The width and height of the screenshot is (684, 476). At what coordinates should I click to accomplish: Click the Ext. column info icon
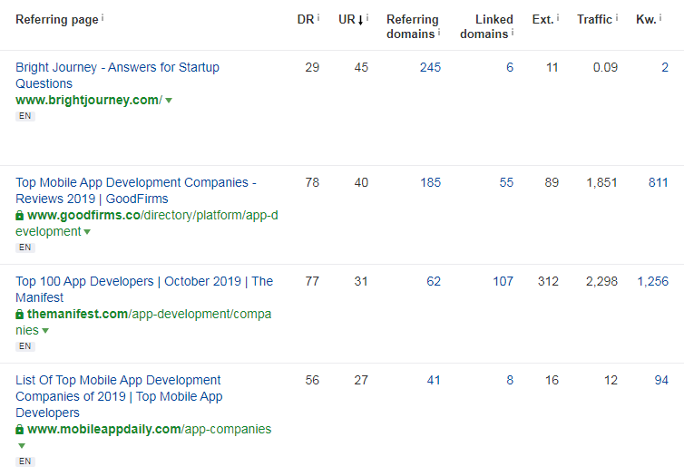coord(558,17)
